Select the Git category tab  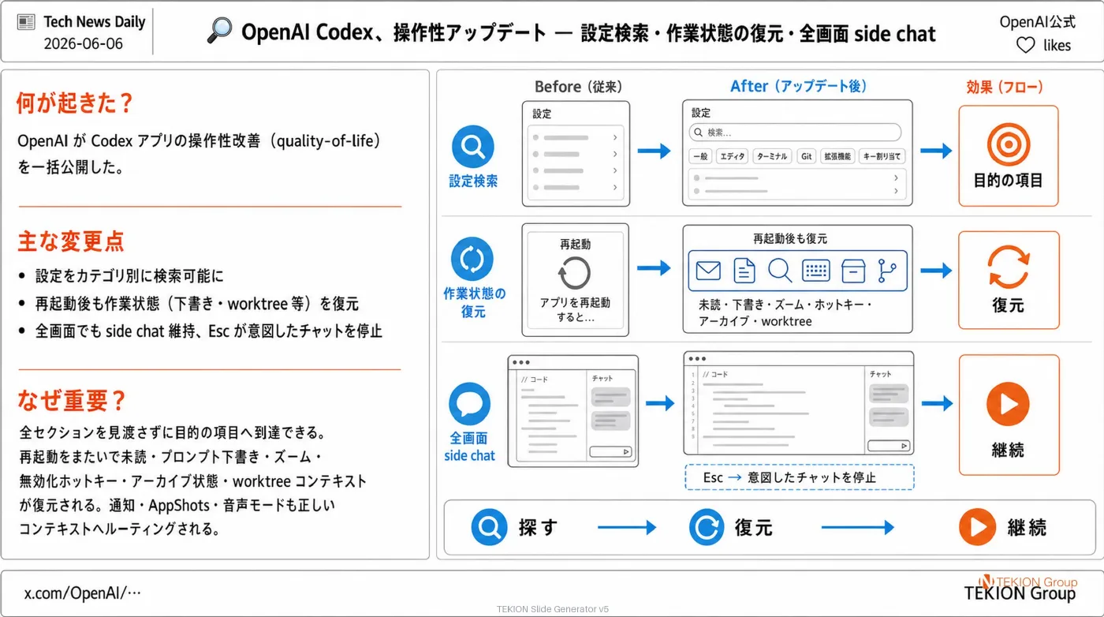click(806, 156)
